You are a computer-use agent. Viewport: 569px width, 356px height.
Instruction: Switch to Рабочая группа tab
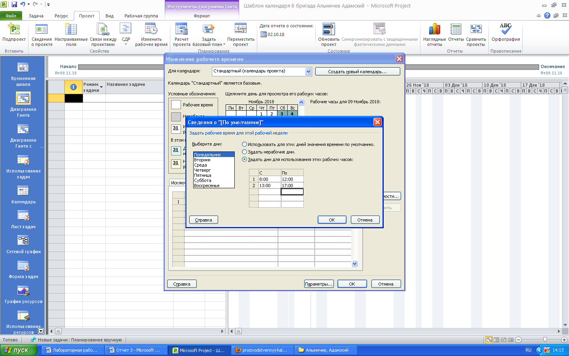[x=141, y=16]
